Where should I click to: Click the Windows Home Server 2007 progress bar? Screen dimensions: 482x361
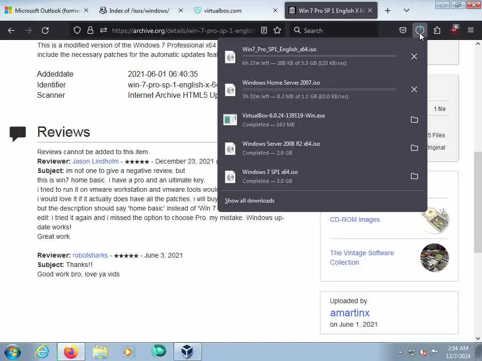click(x=319, y=89)
